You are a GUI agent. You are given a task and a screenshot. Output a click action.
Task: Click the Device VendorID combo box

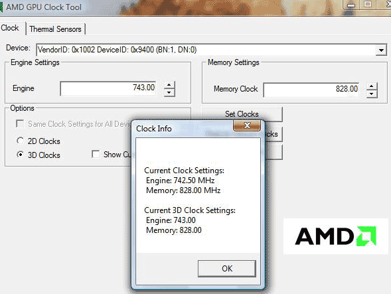pos(212,50)
